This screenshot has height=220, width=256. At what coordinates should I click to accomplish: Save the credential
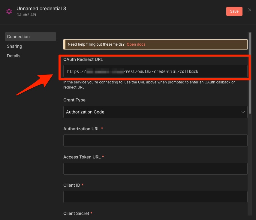tap(234, 11)
